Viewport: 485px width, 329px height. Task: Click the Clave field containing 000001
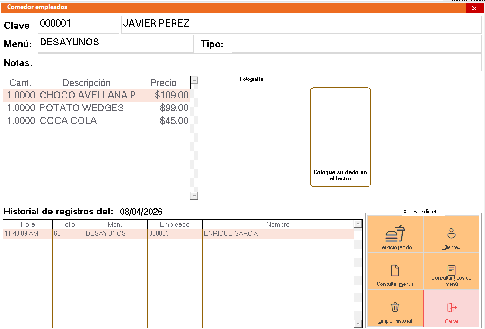click(79, 25)
